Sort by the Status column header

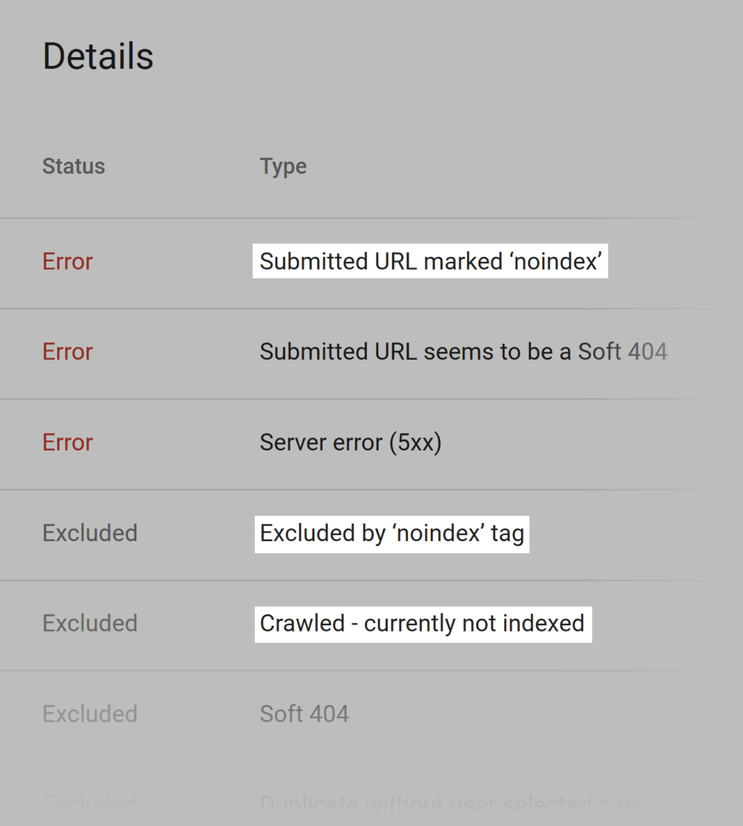click(73, 166)
